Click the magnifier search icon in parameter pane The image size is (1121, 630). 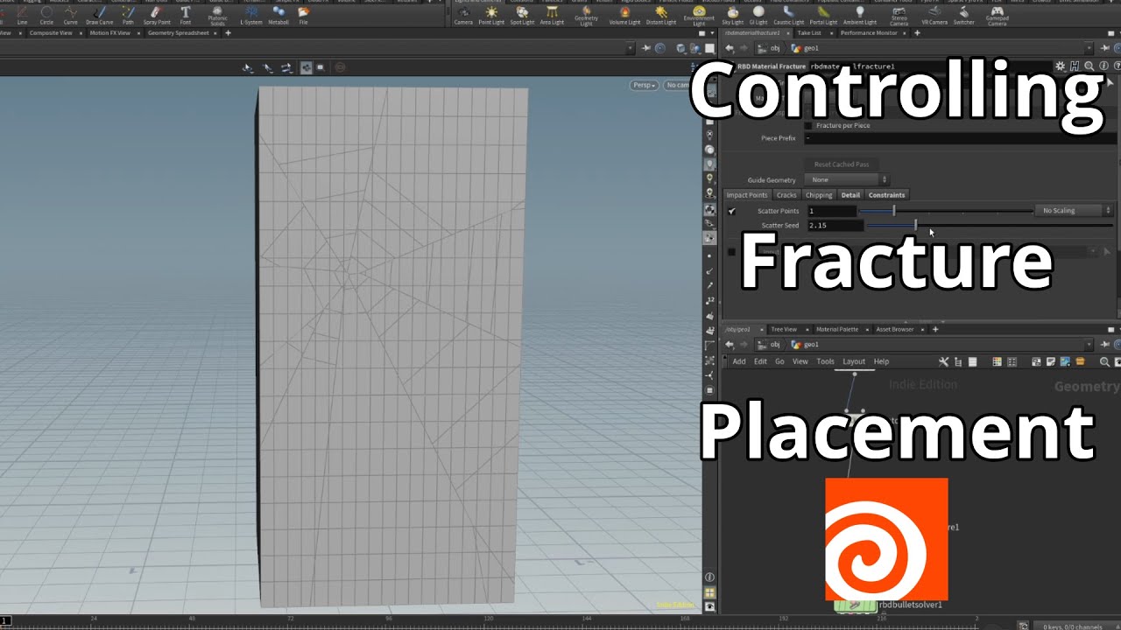point(1089,66)
